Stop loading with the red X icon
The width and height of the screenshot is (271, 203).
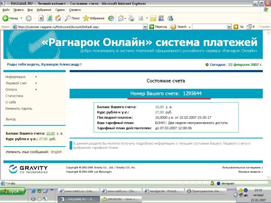click(x=41, y=18)
